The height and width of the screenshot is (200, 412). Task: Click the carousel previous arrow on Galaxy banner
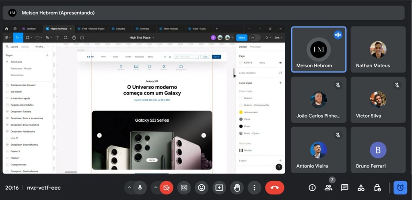tap(99, 135)
